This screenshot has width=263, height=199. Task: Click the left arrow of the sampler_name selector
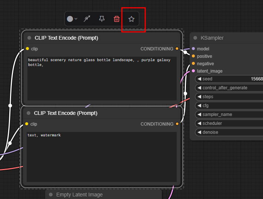pos(199,115)
